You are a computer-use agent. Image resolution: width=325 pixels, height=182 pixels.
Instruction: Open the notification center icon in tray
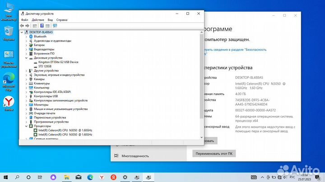tap(317, 177)
